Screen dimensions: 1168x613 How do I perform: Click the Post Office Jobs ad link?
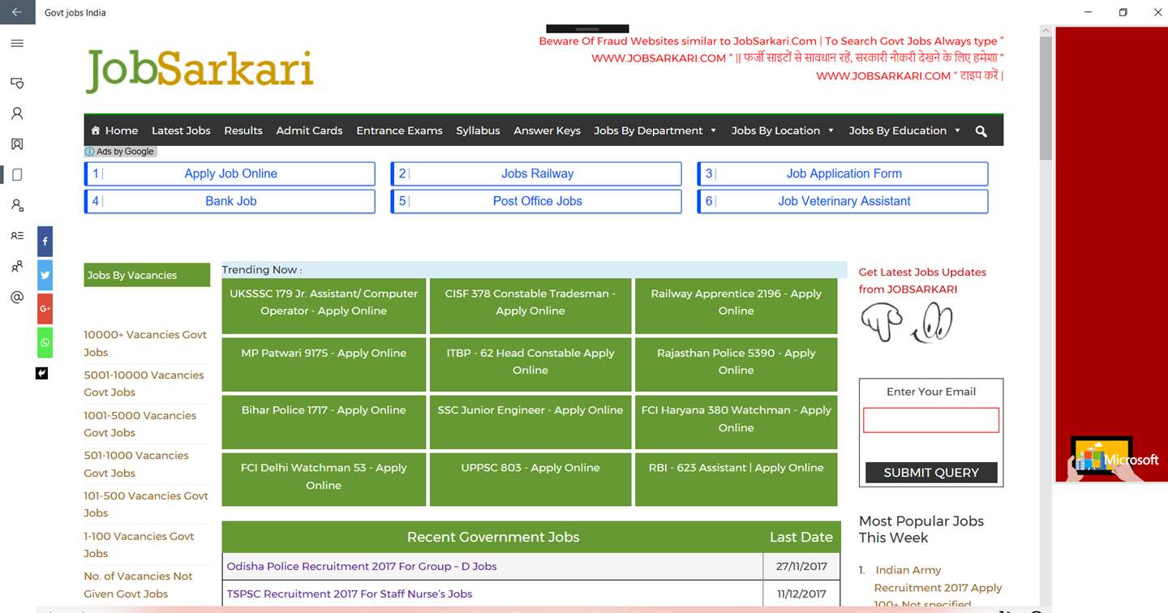pos(537,201)
